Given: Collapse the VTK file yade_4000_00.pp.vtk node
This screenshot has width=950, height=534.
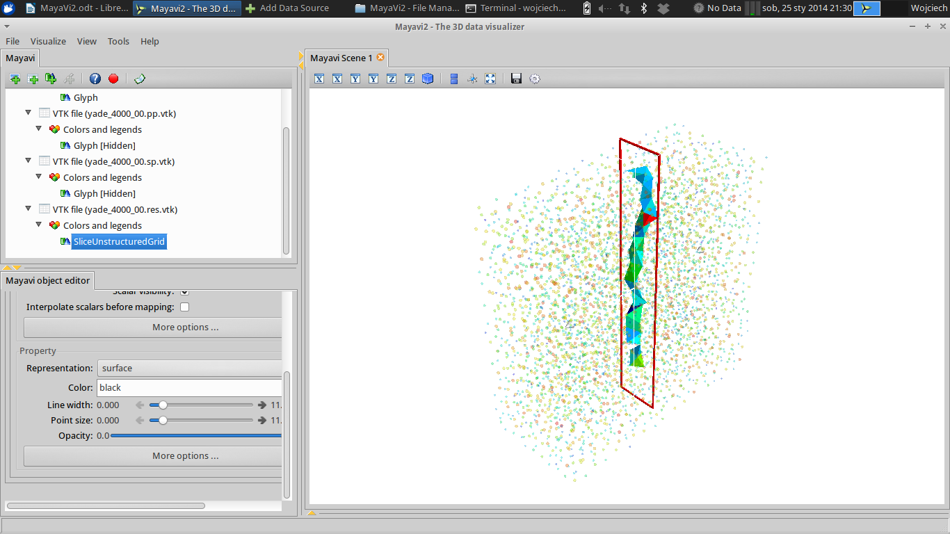Looking at the screenshot, I should [28, 113].
